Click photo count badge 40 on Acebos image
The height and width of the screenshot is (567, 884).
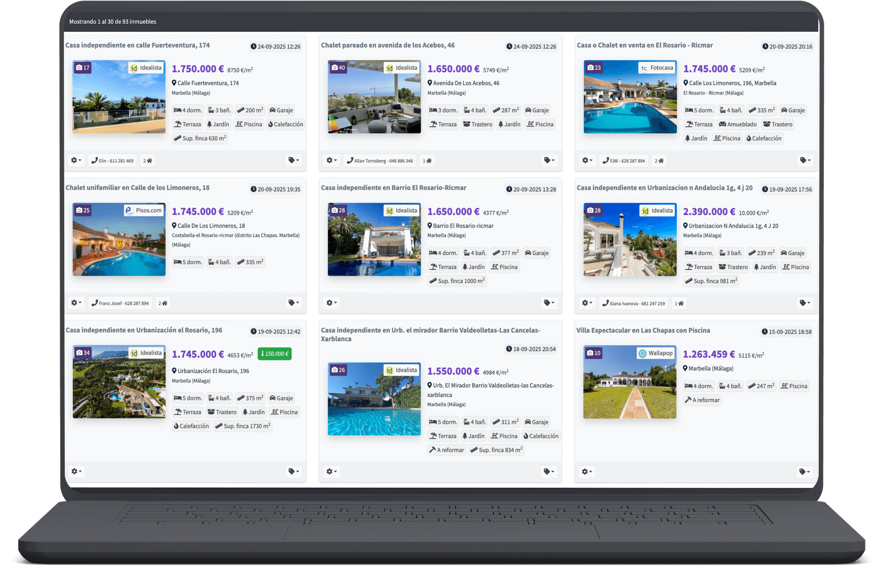click(339, 68)
